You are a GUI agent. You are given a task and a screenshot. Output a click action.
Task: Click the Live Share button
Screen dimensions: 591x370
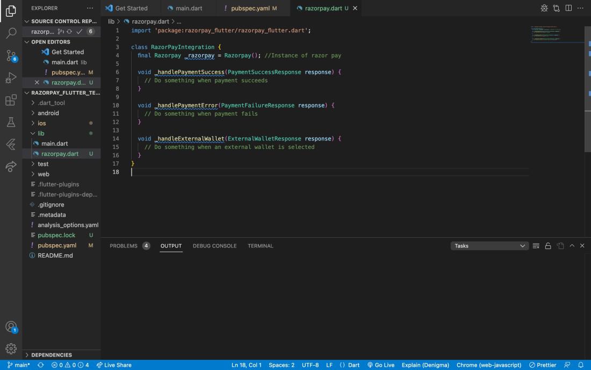[114, 365]
